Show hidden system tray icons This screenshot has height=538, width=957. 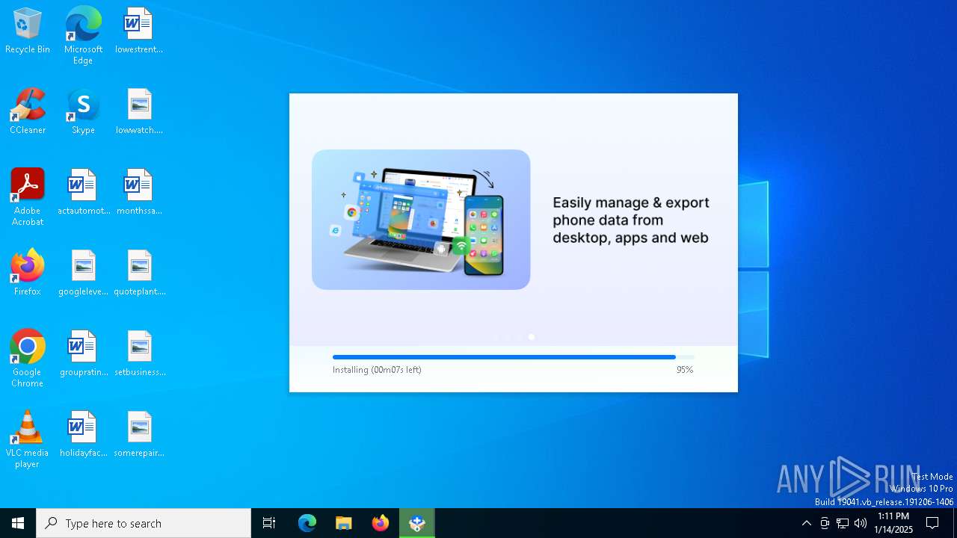806,523
